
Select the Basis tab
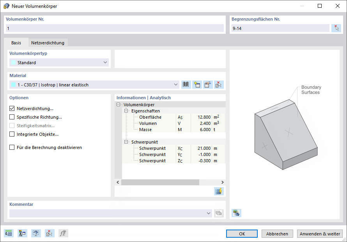(16, 43)
